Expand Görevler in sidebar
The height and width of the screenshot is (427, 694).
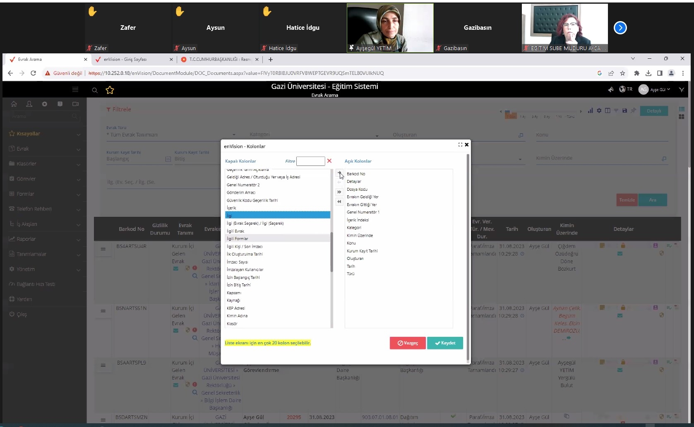point(45,179)
